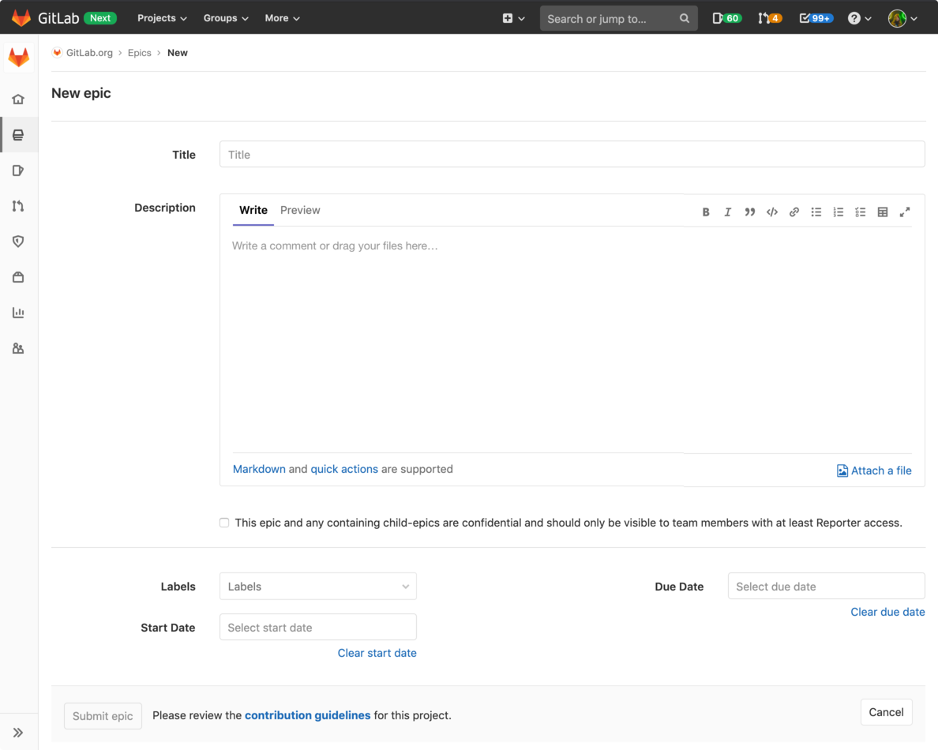This screenshot has width=938, height=750.
Task: Add a link in the description
Action: 794,212
